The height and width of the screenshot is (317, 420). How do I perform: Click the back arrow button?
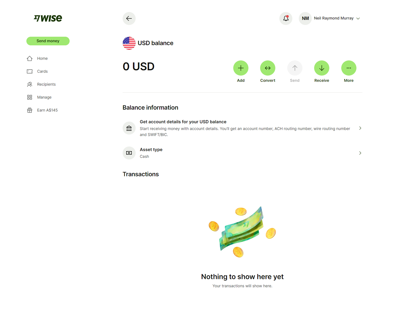click(129, 18)
